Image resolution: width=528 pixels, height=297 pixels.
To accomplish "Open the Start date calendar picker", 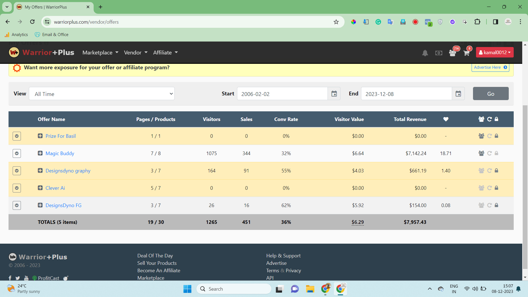I will coord(334,94).
